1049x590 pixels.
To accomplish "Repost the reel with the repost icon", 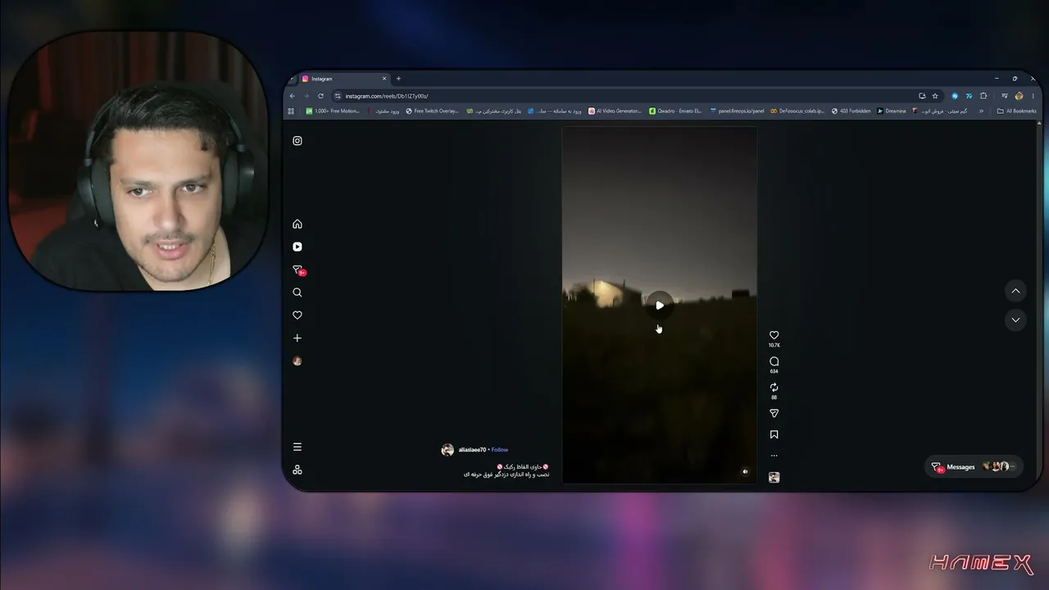I will coord(774,388).
